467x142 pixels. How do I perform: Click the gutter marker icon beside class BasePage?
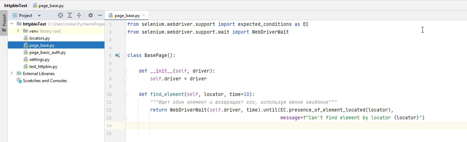click(118, 56)
